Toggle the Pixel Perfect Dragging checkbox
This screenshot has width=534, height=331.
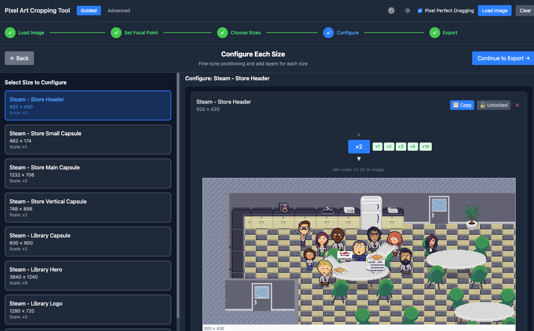pyautogui.click(x=420, y=11)
